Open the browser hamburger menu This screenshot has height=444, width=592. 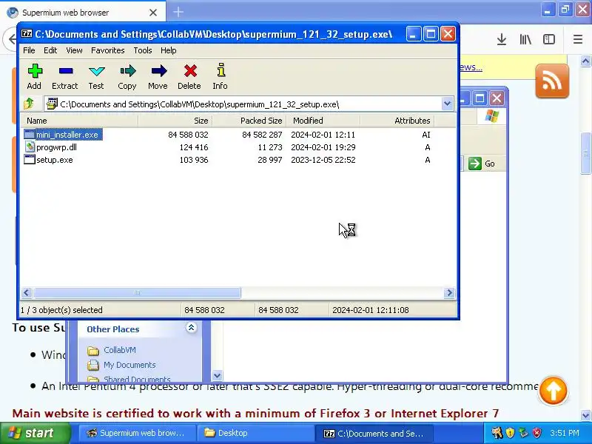[x=578, y=39]
